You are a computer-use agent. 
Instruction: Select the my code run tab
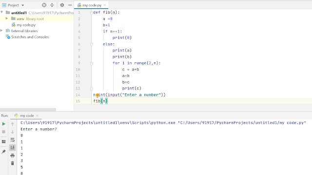pyautogui.click(x=27, y=116)
